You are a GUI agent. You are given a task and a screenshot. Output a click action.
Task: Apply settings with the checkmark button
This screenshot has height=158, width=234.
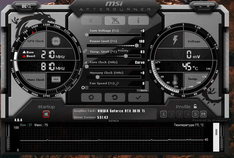pyautogui.click(x=138, y=97)
